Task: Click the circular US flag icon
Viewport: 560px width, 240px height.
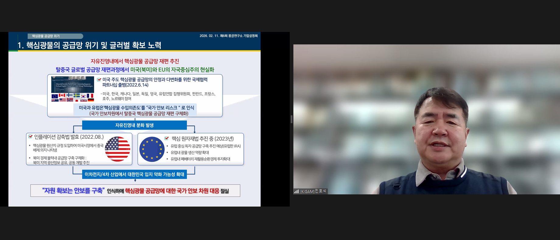Action: (117, 149)
